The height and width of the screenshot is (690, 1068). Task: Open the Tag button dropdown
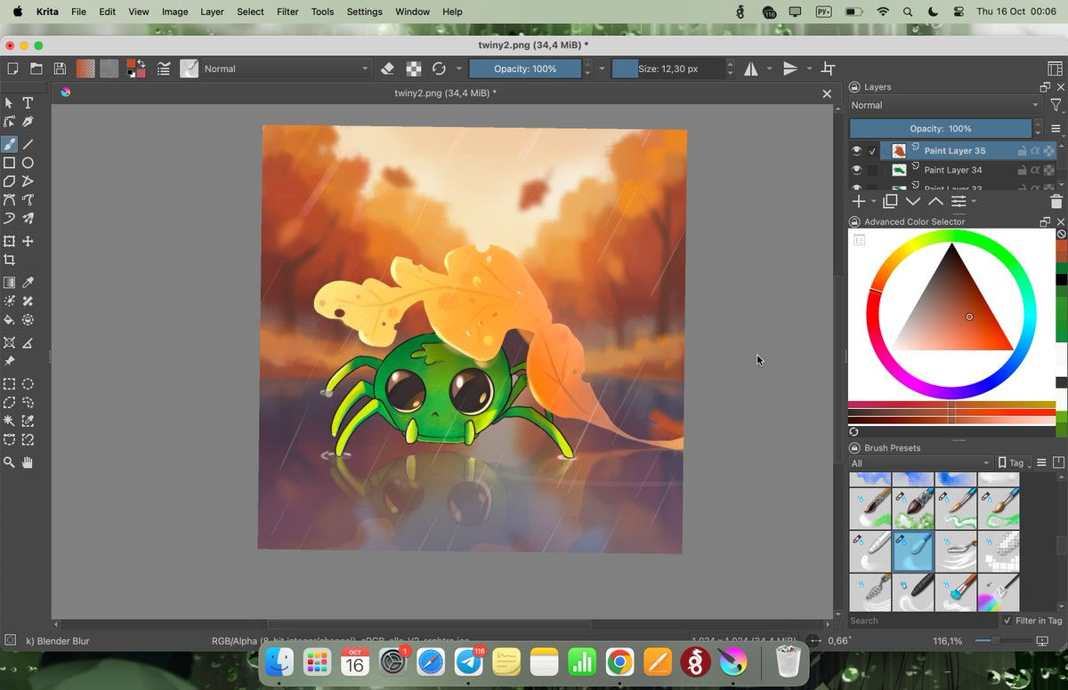click(1015, 463)
